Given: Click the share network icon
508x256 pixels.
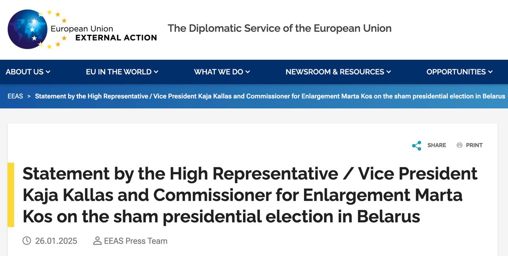Looking at the screenshot, I should 417,146.
